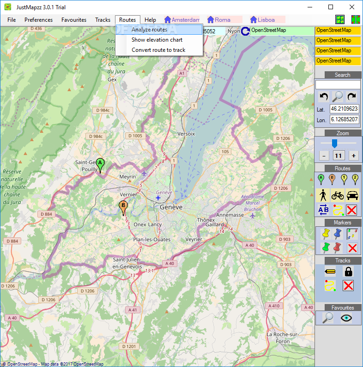Click the Nyon label next to coordinates
Image resolution: width=363 pixels, height=367 pixels.
[x=234, y=31]
